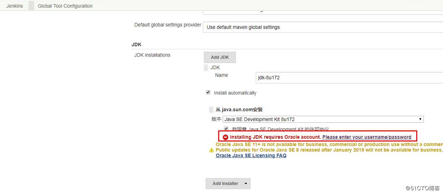Image resolution: width=443 pixels, height=194 pixels.
Task: Click the java.sun.com installer drag handle
Action: (211, 110)
